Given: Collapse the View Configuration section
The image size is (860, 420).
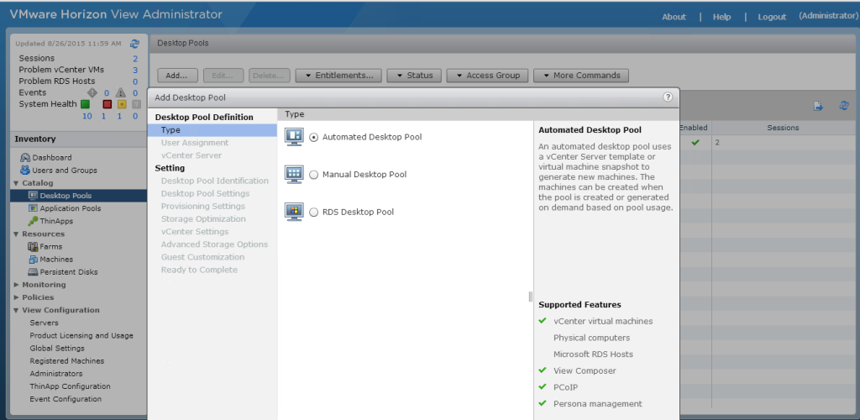Looking at the screenshot, I should [17, 310].
